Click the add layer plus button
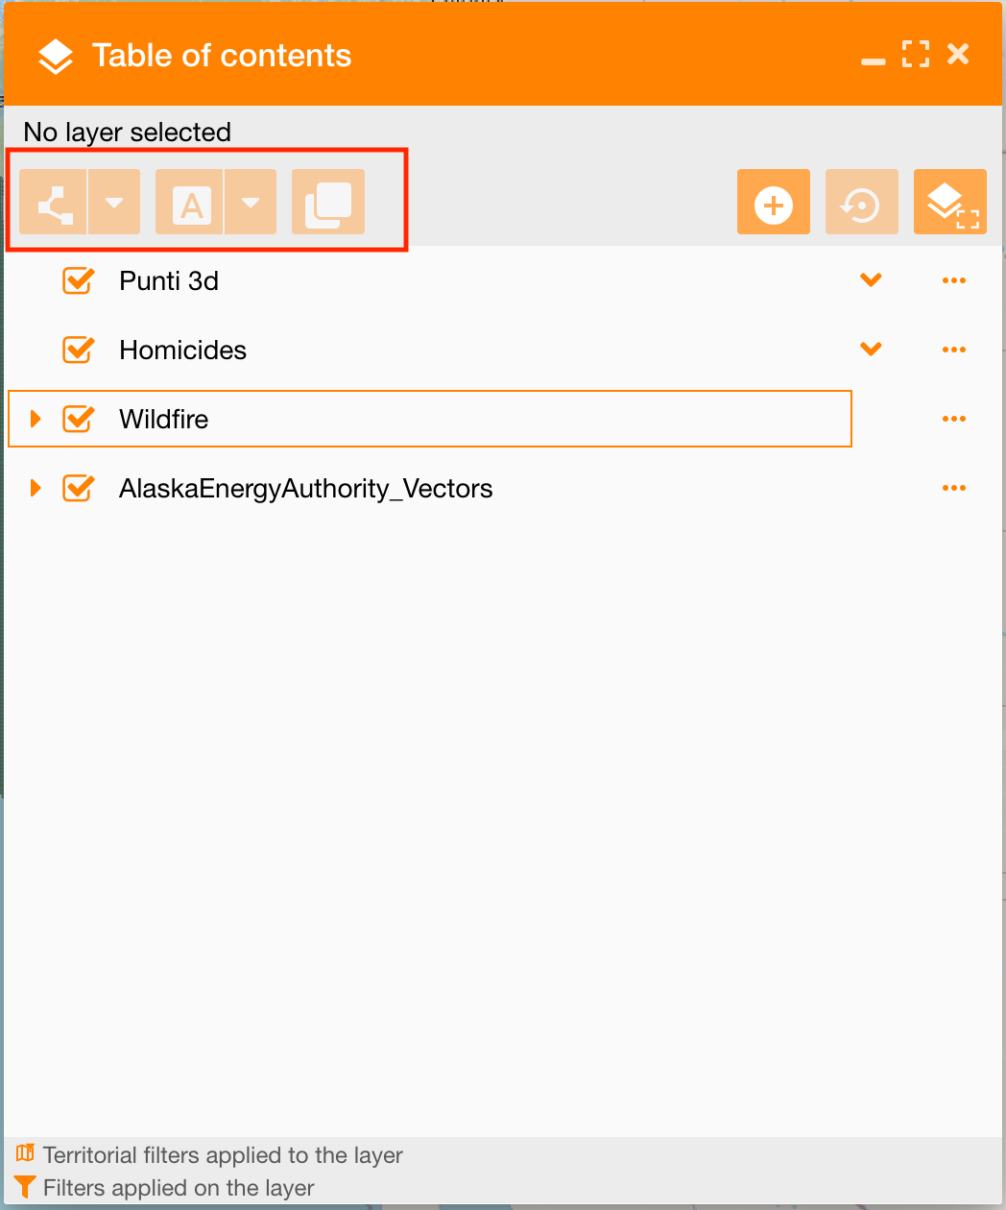This screenshot has width=1006, height=1210. point(774,202)
